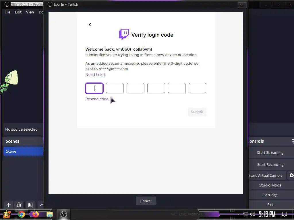294x220 pixels.
Task: Click the Submit button
Action: click(197, 112)
